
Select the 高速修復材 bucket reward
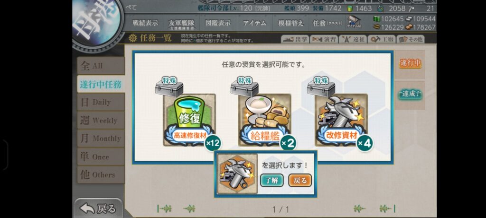189,120
